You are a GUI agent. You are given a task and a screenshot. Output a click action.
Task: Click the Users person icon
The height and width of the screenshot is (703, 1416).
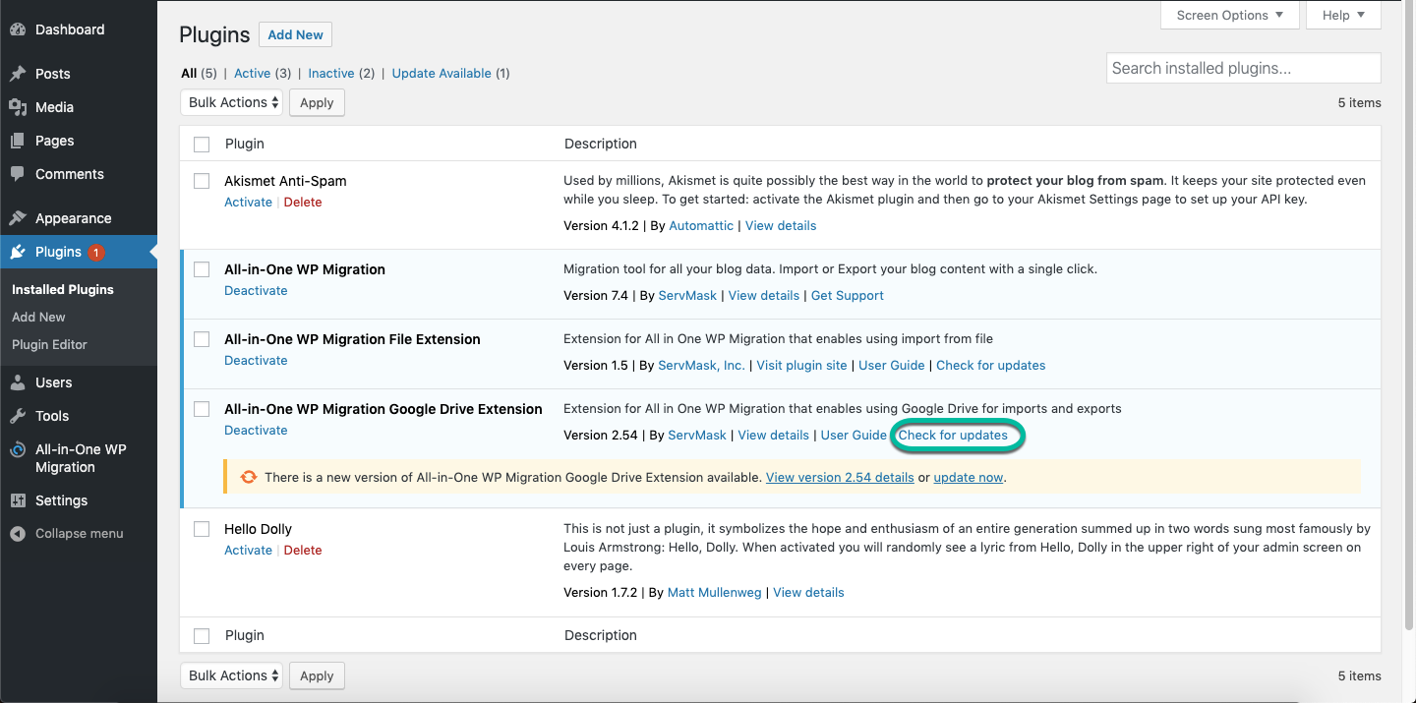[x=18, y=382]
